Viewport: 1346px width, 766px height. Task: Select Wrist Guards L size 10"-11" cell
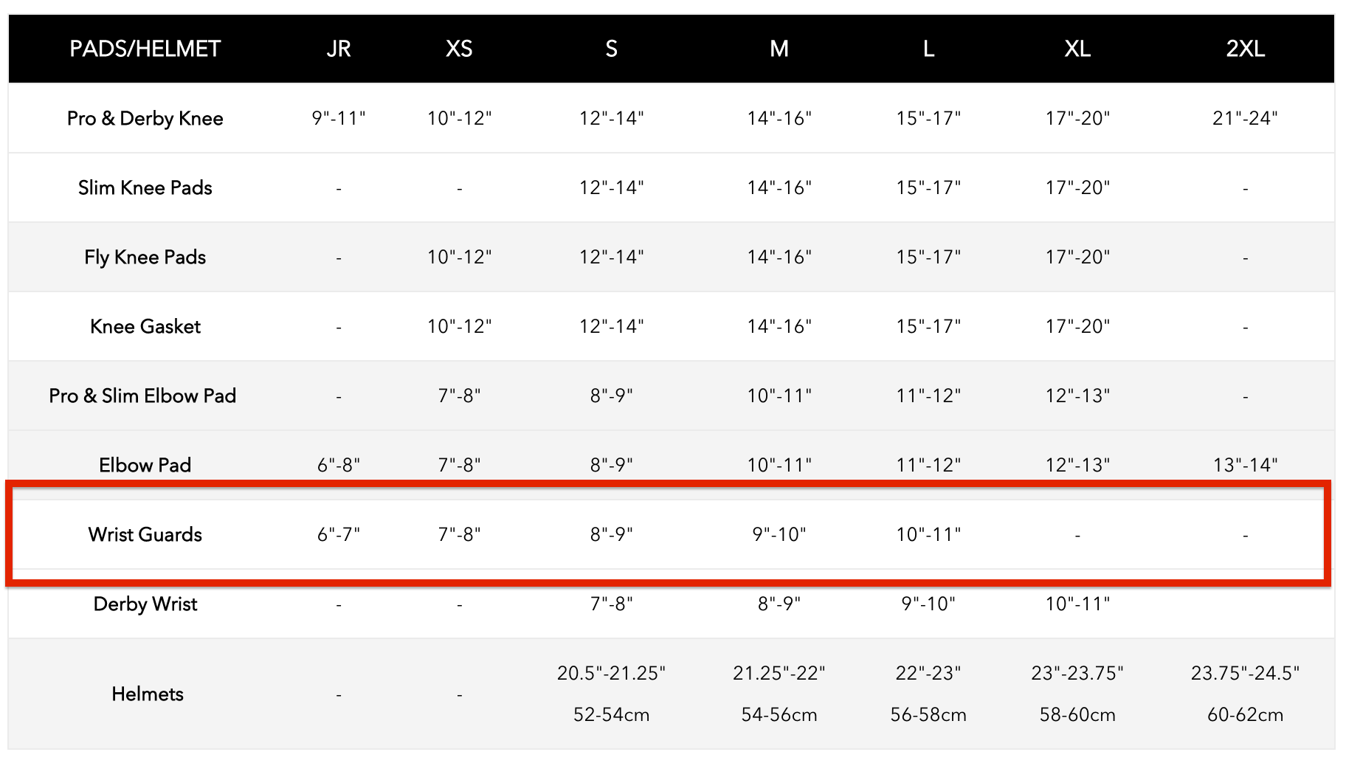[x=928, y=534]
